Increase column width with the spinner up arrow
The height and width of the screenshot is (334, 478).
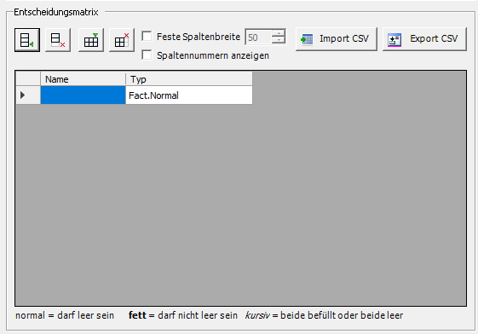coord(279,33)
